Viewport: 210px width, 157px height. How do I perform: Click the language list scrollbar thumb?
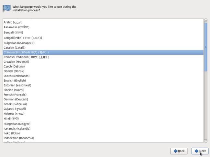point(205,47)
